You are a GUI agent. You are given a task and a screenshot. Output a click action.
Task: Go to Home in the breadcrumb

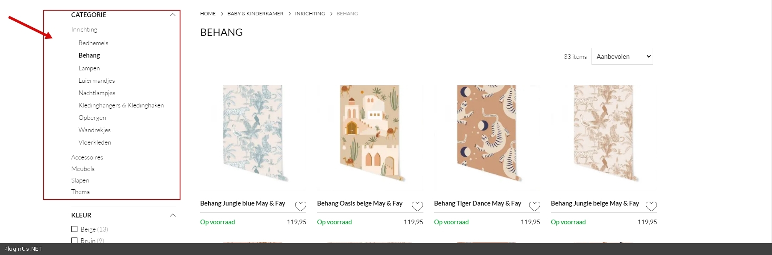tap(208, 14)
